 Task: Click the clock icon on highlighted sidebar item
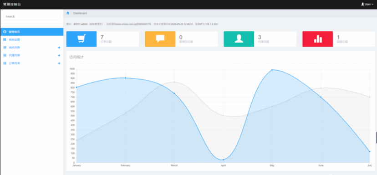coord(5,32)
